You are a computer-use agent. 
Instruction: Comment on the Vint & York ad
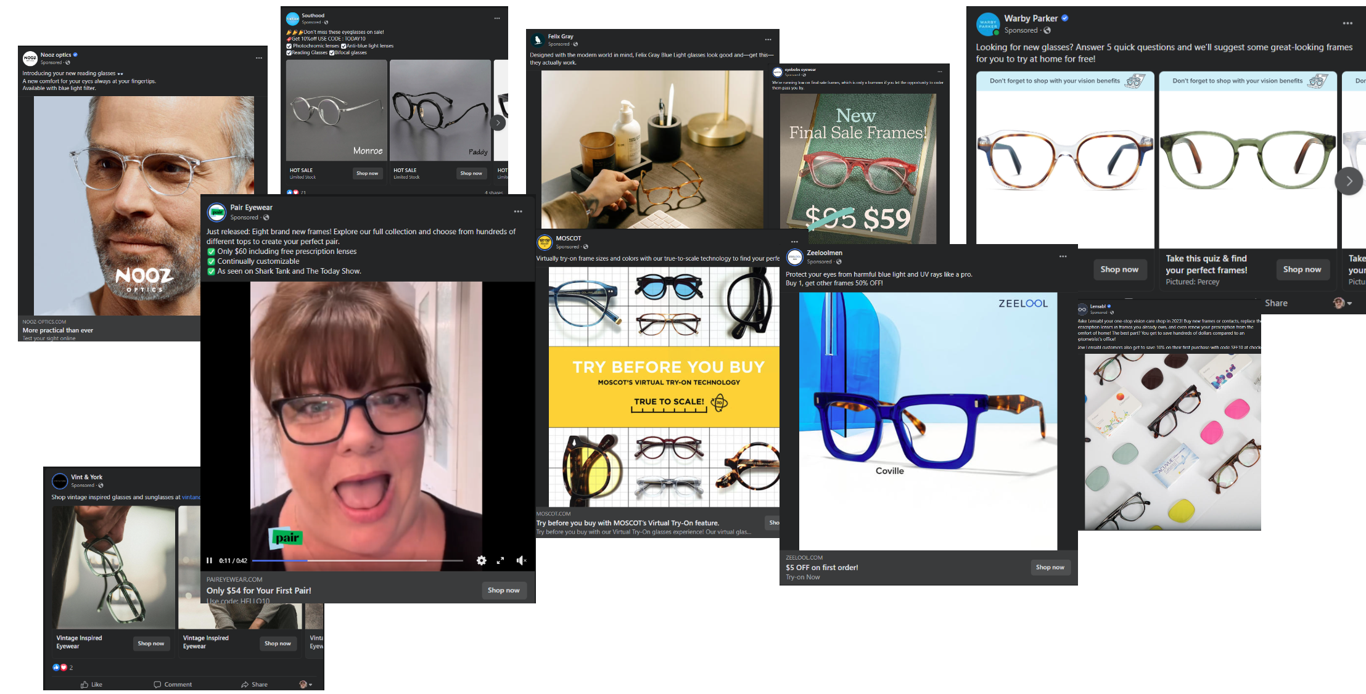click(x=173, y=684)
